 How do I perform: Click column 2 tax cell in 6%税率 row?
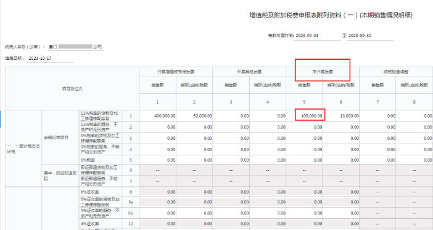(x=194, y=160)
